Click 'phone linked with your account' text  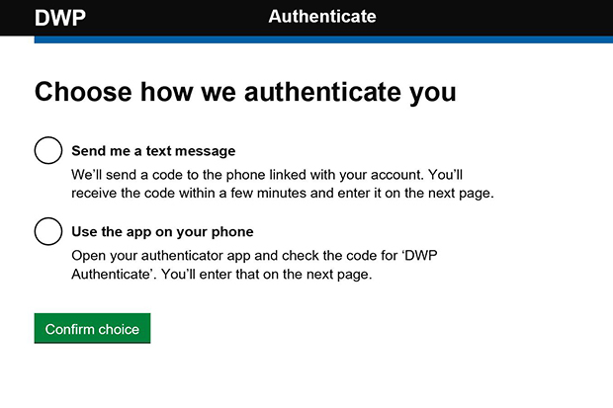coord(324,175)
